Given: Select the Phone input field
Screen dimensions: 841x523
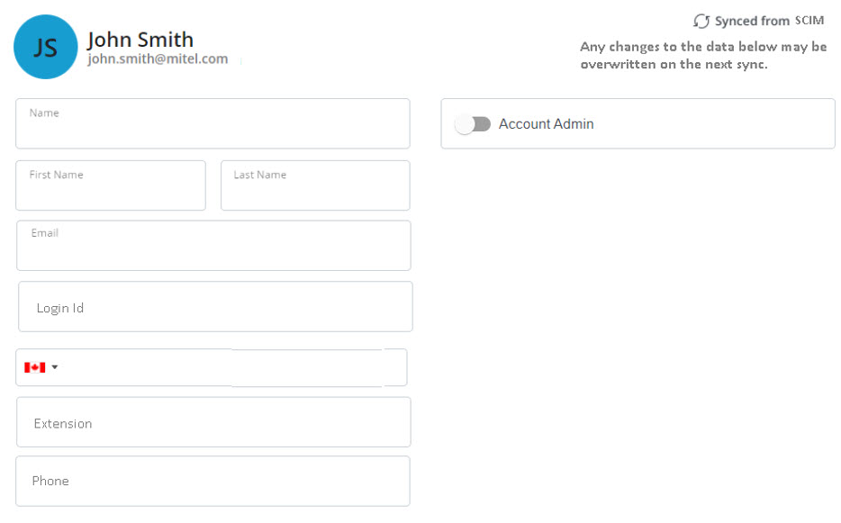Looking at the screenshot, I should click(x=213, y=481).
